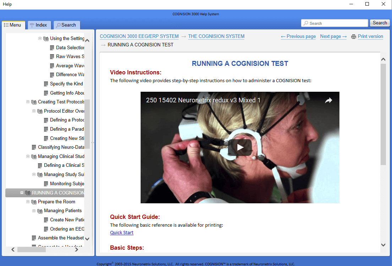Click the book icon beside Prepare the Room
The height and width of the screenshot is (266, 392).
coord(34,202)
